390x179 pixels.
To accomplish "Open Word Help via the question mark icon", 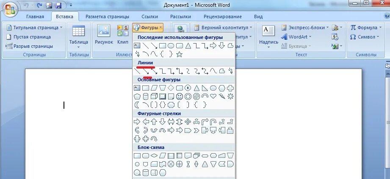I will click(387, 16).
